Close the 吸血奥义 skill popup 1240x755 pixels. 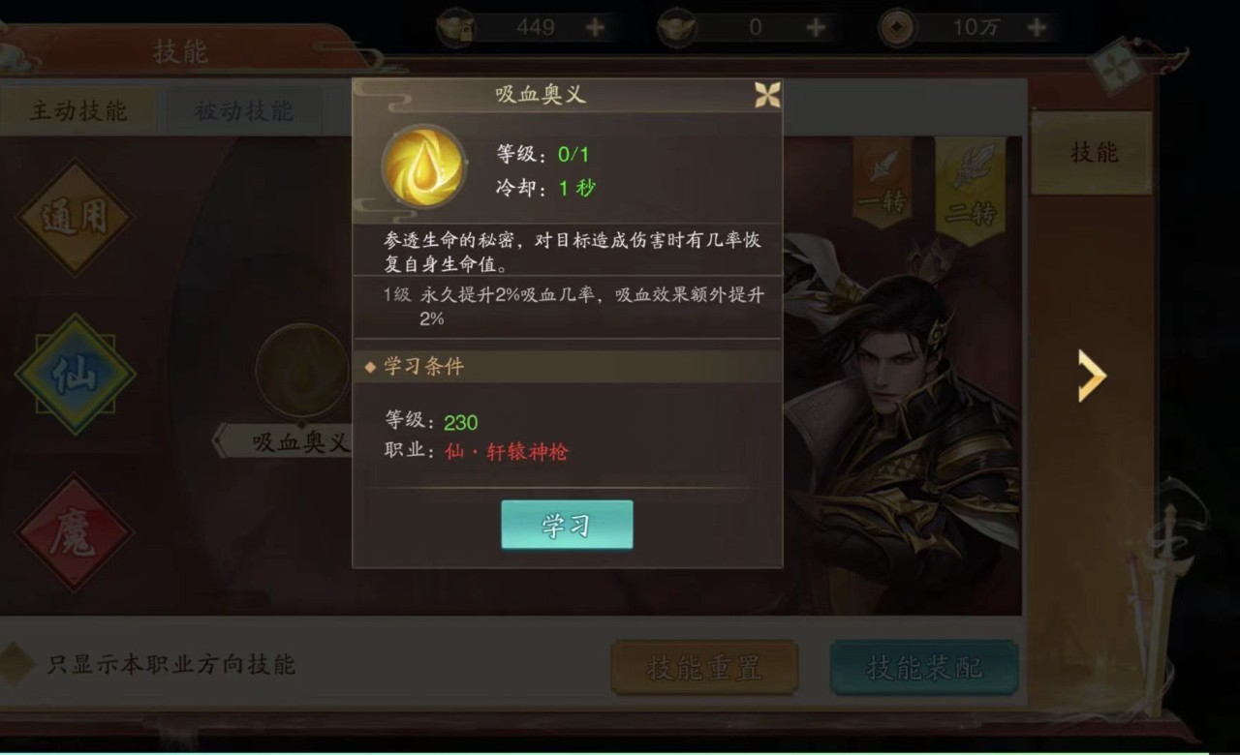click(x=767, y=95)
